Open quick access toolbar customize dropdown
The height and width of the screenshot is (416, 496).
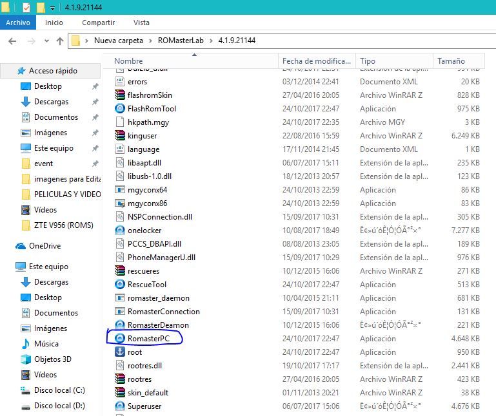52,8
